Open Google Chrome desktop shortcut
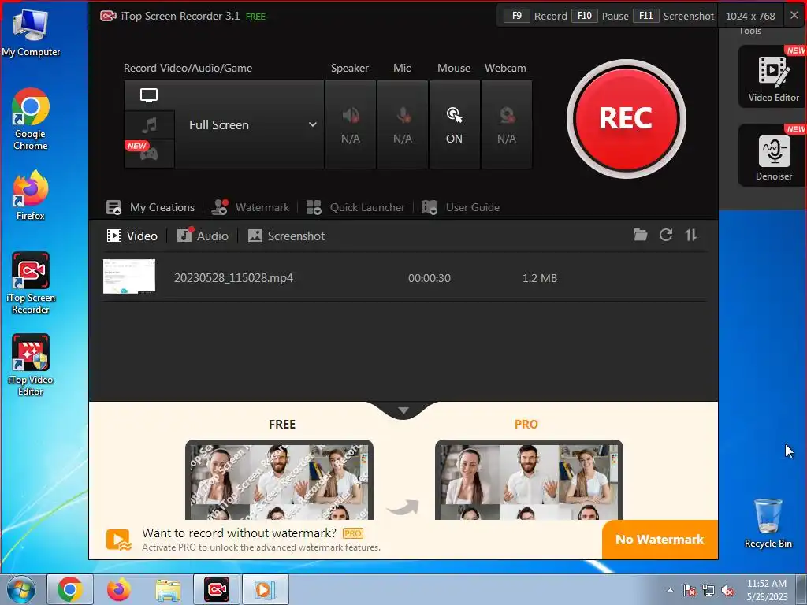807x605 pixels. (31, 120)
